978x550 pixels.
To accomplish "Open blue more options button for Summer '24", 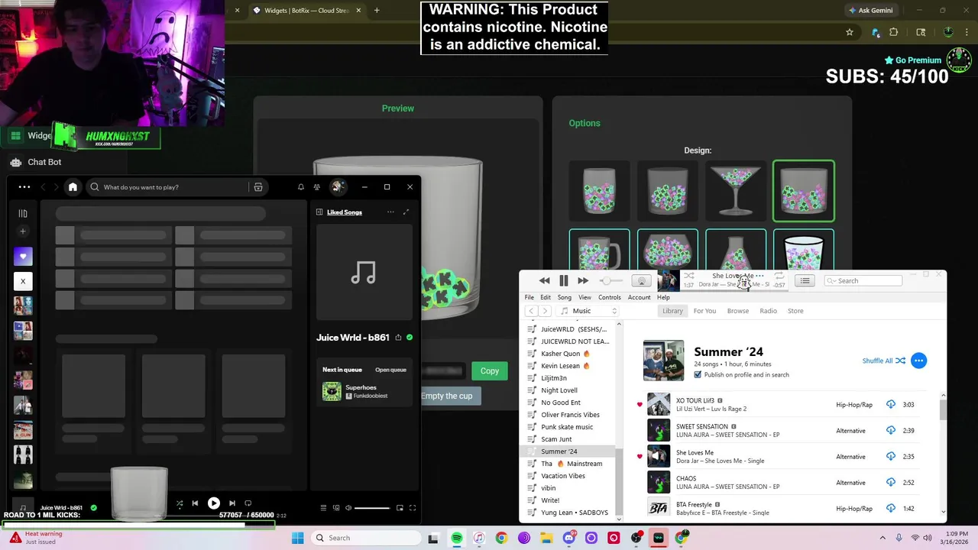I will 918,361.
